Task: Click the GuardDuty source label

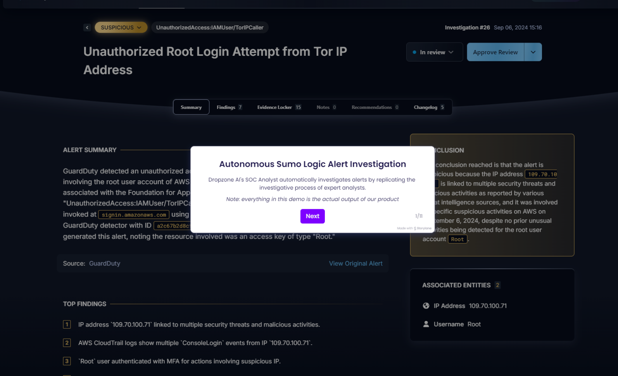Action: [x=105, y=263]
